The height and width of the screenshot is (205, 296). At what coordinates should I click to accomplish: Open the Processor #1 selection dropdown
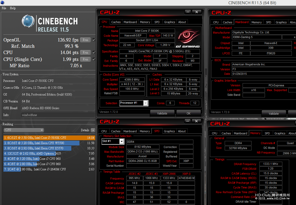point(134,103)
